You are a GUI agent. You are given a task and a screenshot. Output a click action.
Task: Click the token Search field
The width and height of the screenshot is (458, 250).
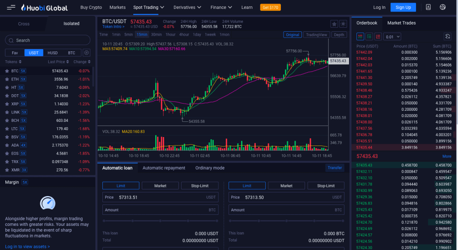click(47, 40)
